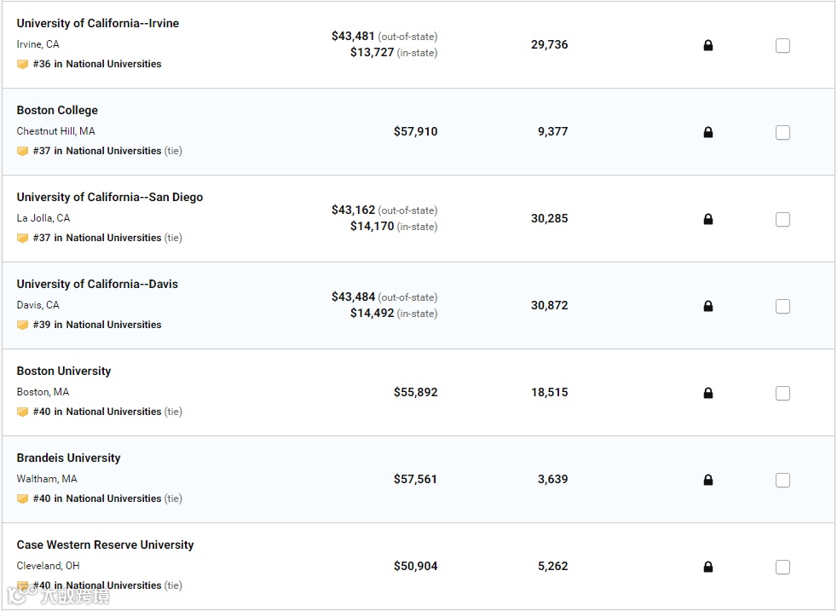
Task: Open University of California--Irvine link
Action: 98,23
